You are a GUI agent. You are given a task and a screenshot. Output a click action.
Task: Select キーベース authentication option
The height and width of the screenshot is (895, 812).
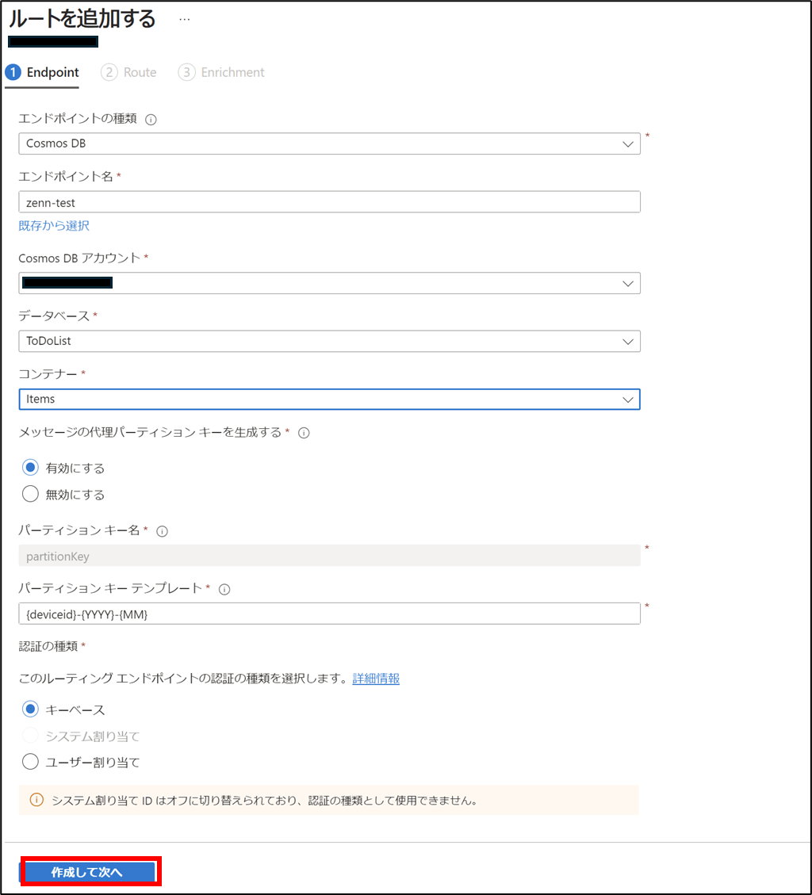click(30, 709)
